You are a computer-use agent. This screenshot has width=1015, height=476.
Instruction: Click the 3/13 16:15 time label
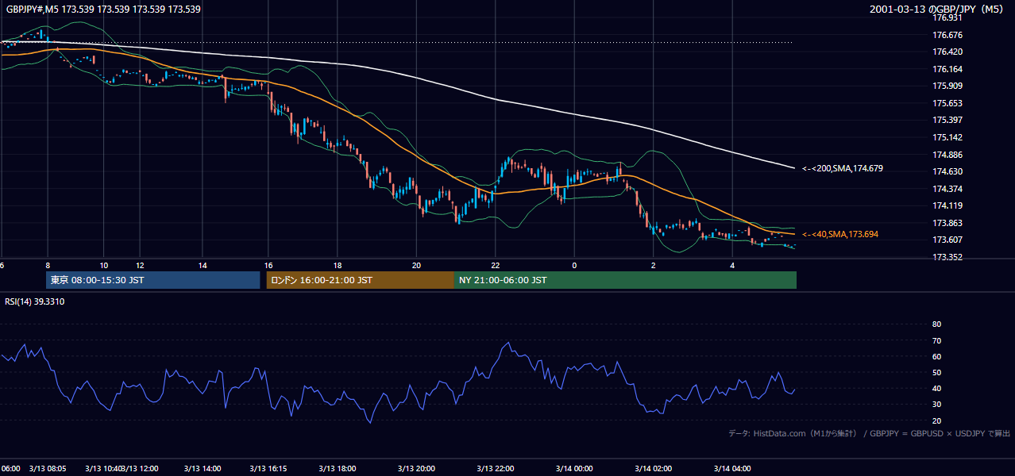(268, 469)
